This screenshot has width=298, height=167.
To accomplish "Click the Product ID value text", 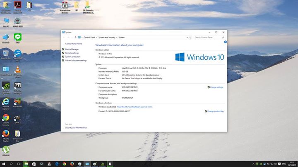I will coord(119,111).
